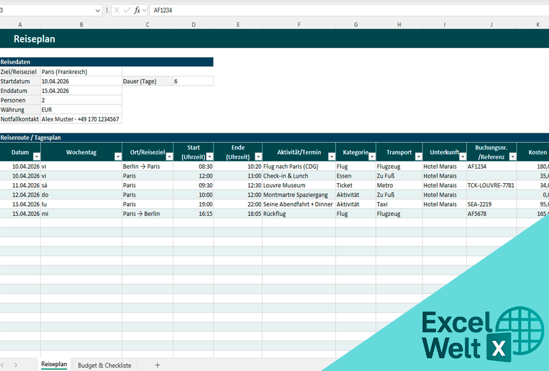Select the booking cell TCK-LOUVRE-7781

coord(491,184)
